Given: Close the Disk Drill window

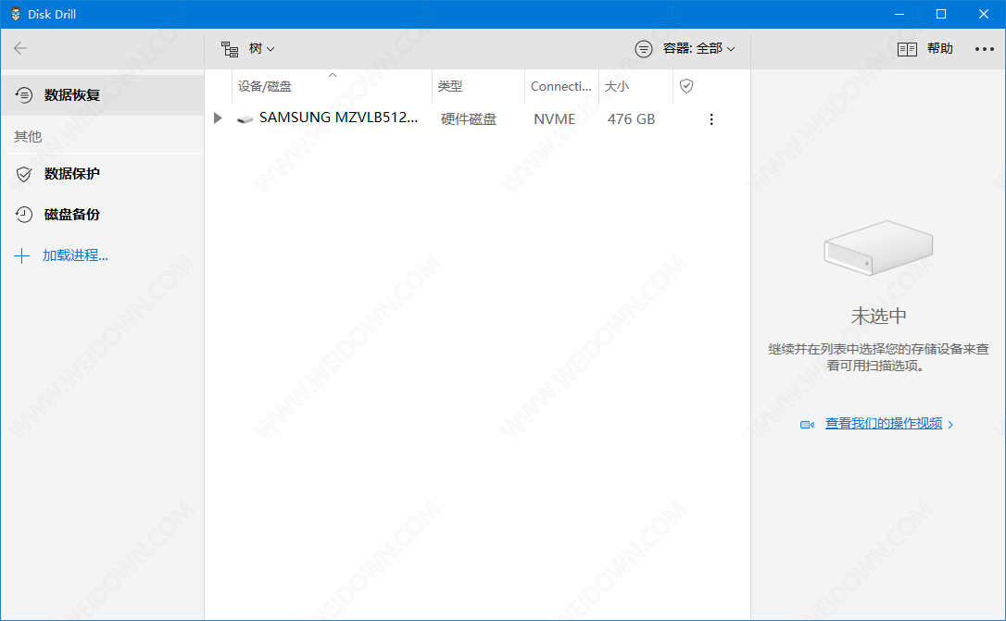Looking at the screenshot, I should (984, 14).
